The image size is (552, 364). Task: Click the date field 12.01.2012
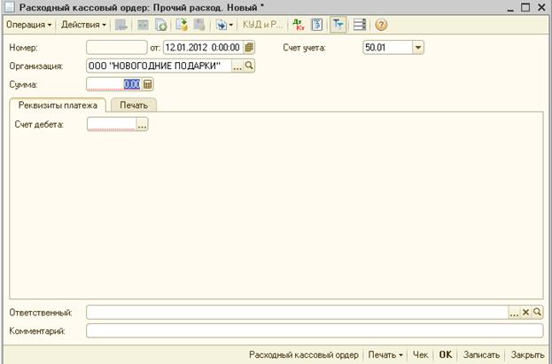(x=203, y=48)
